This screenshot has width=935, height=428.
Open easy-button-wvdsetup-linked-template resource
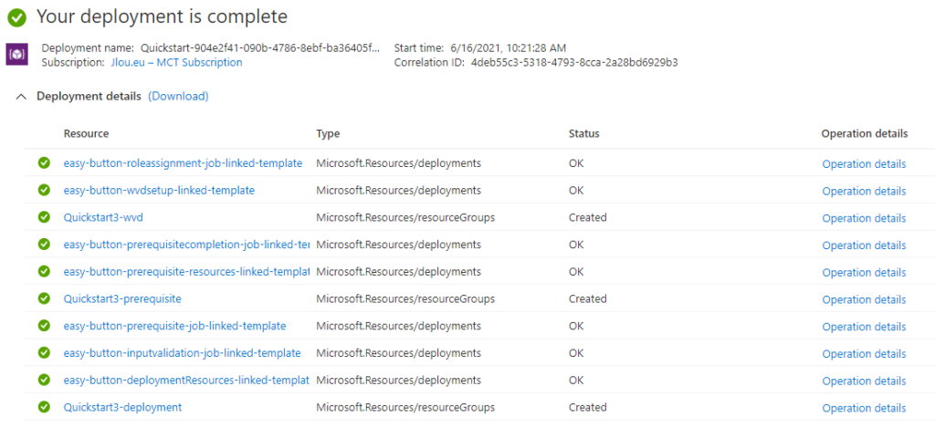[x=159, y=190]
